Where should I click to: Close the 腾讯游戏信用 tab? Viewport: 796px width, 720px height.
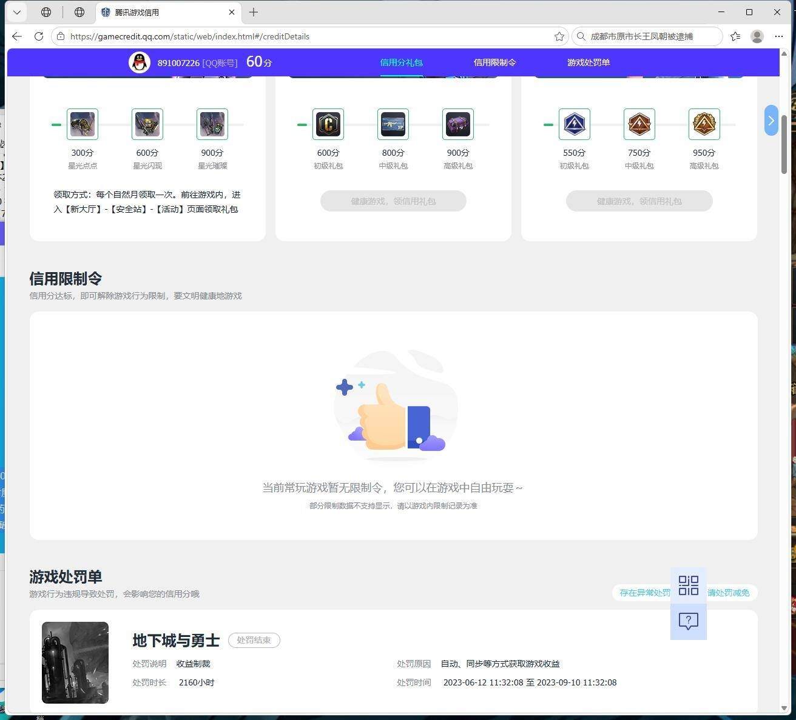232,12
